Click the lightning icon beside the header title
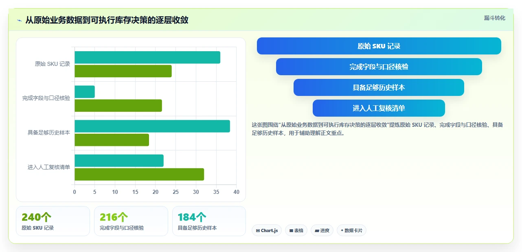The height and width of the screenshot is (252, 522). click(20, 20)
